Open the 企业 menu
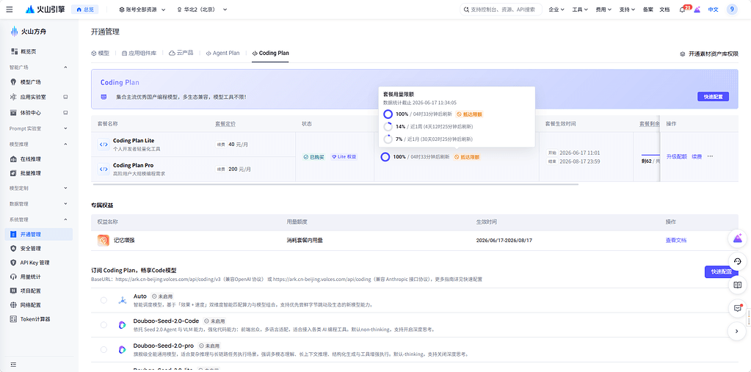Screen dimensions: 751x372 (556, 10)
